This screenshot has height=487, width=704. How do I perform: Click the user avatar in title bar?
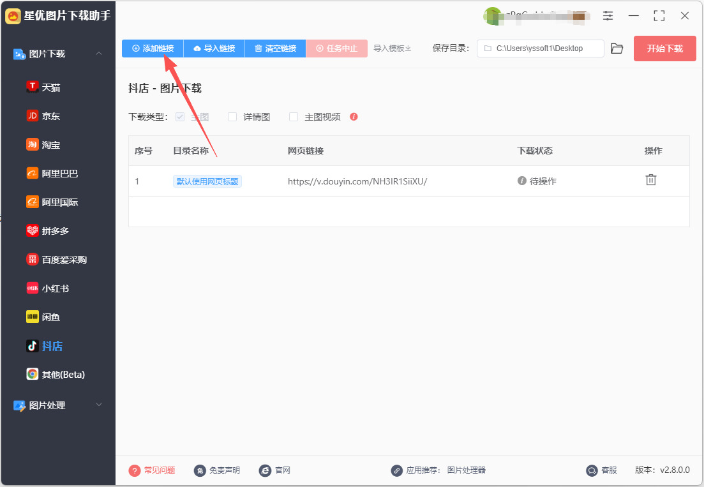tap(493, 16)
